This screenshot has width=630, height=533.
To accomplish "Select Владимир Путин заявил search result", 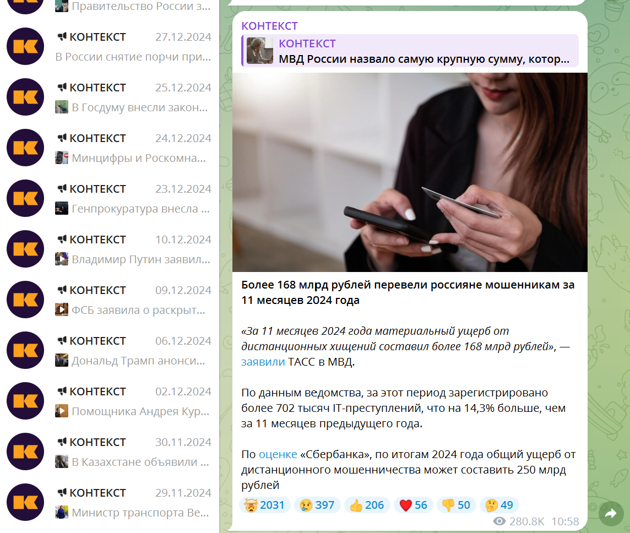I will click(x=109, y=249).
